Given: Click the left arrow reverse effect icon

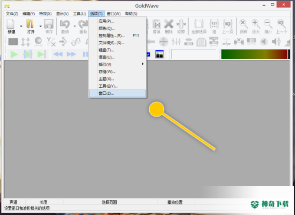Looking at the screenshot, I should (x=151, y=42).
